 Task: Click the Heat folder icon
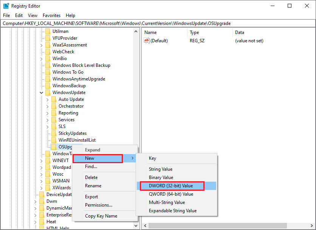pos(42,222)
